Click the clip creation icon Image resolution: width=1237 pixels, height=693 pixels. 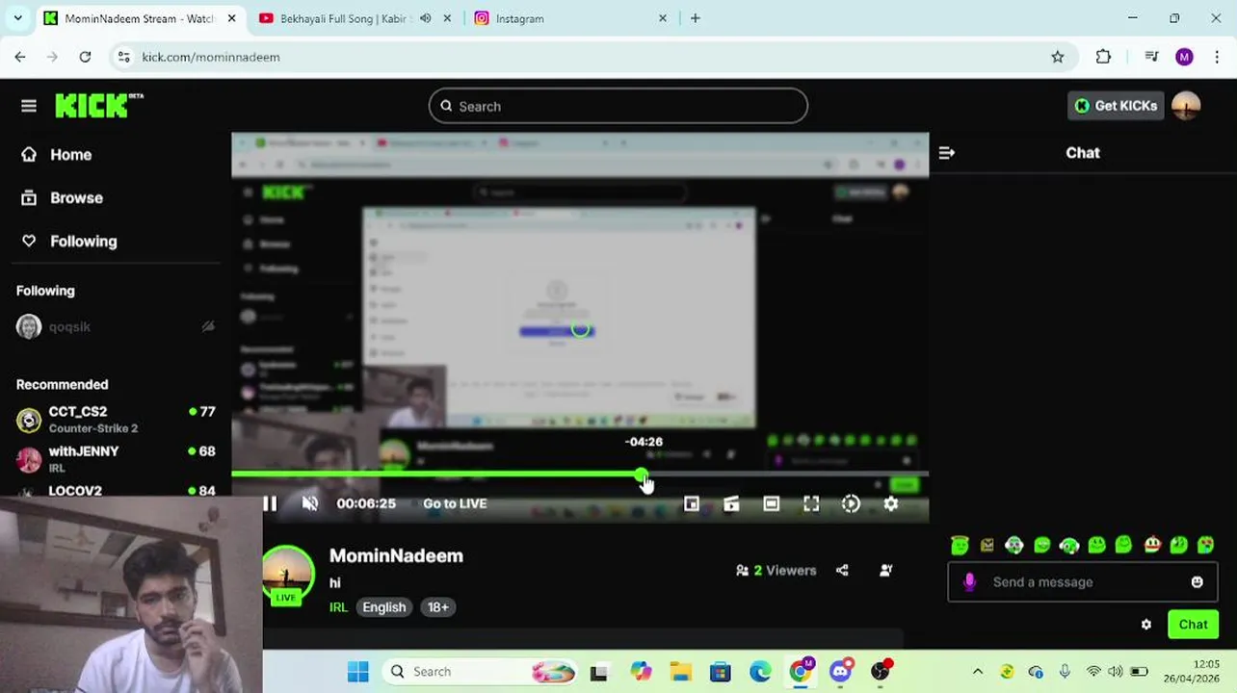(731, 503)
